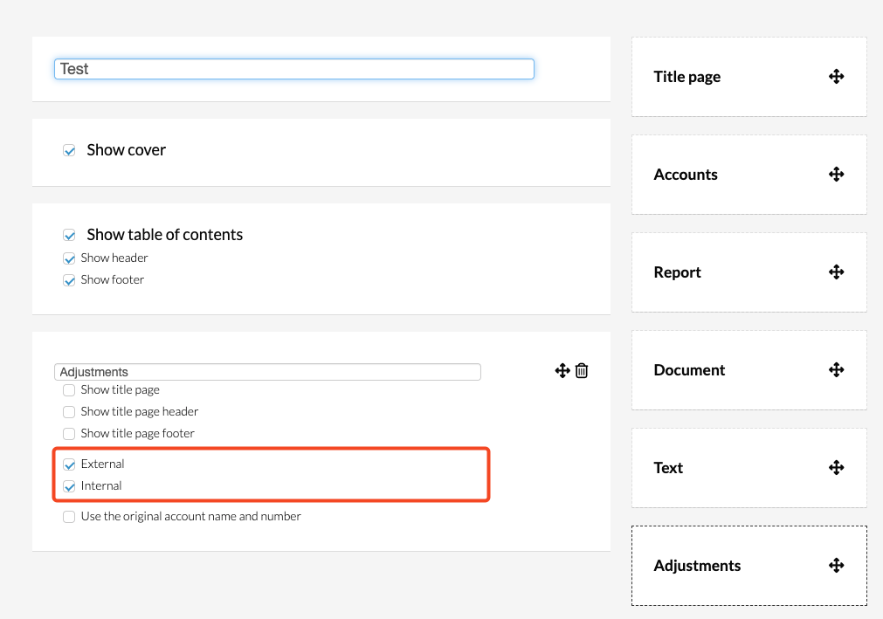Uncheck the Show cover checkbox
Viewport: 883px width, 619px height.
pos(70,150)
